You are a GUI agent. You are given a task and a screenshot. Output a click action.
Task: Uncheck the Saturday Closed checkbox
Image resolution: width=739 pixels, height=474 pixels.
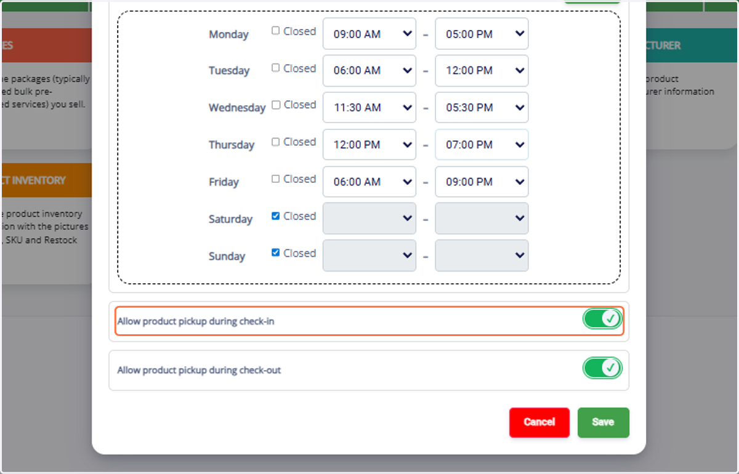[276, 216]
